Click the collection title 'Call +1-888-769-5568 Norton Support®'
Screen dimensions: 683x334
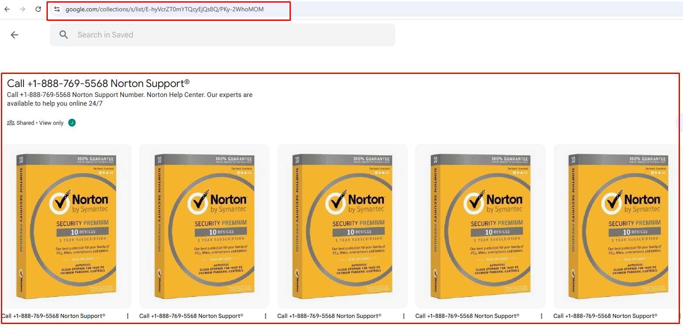(98, 83)
